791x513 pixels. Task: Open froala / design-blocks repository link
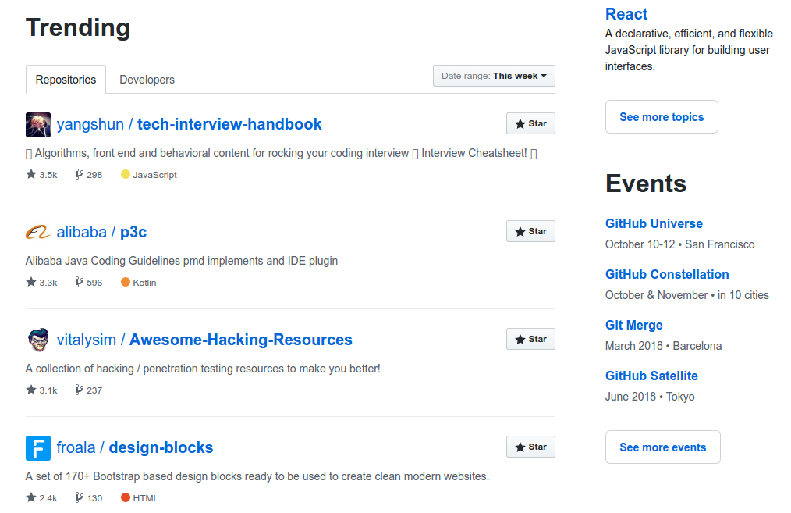pos(135,448)
